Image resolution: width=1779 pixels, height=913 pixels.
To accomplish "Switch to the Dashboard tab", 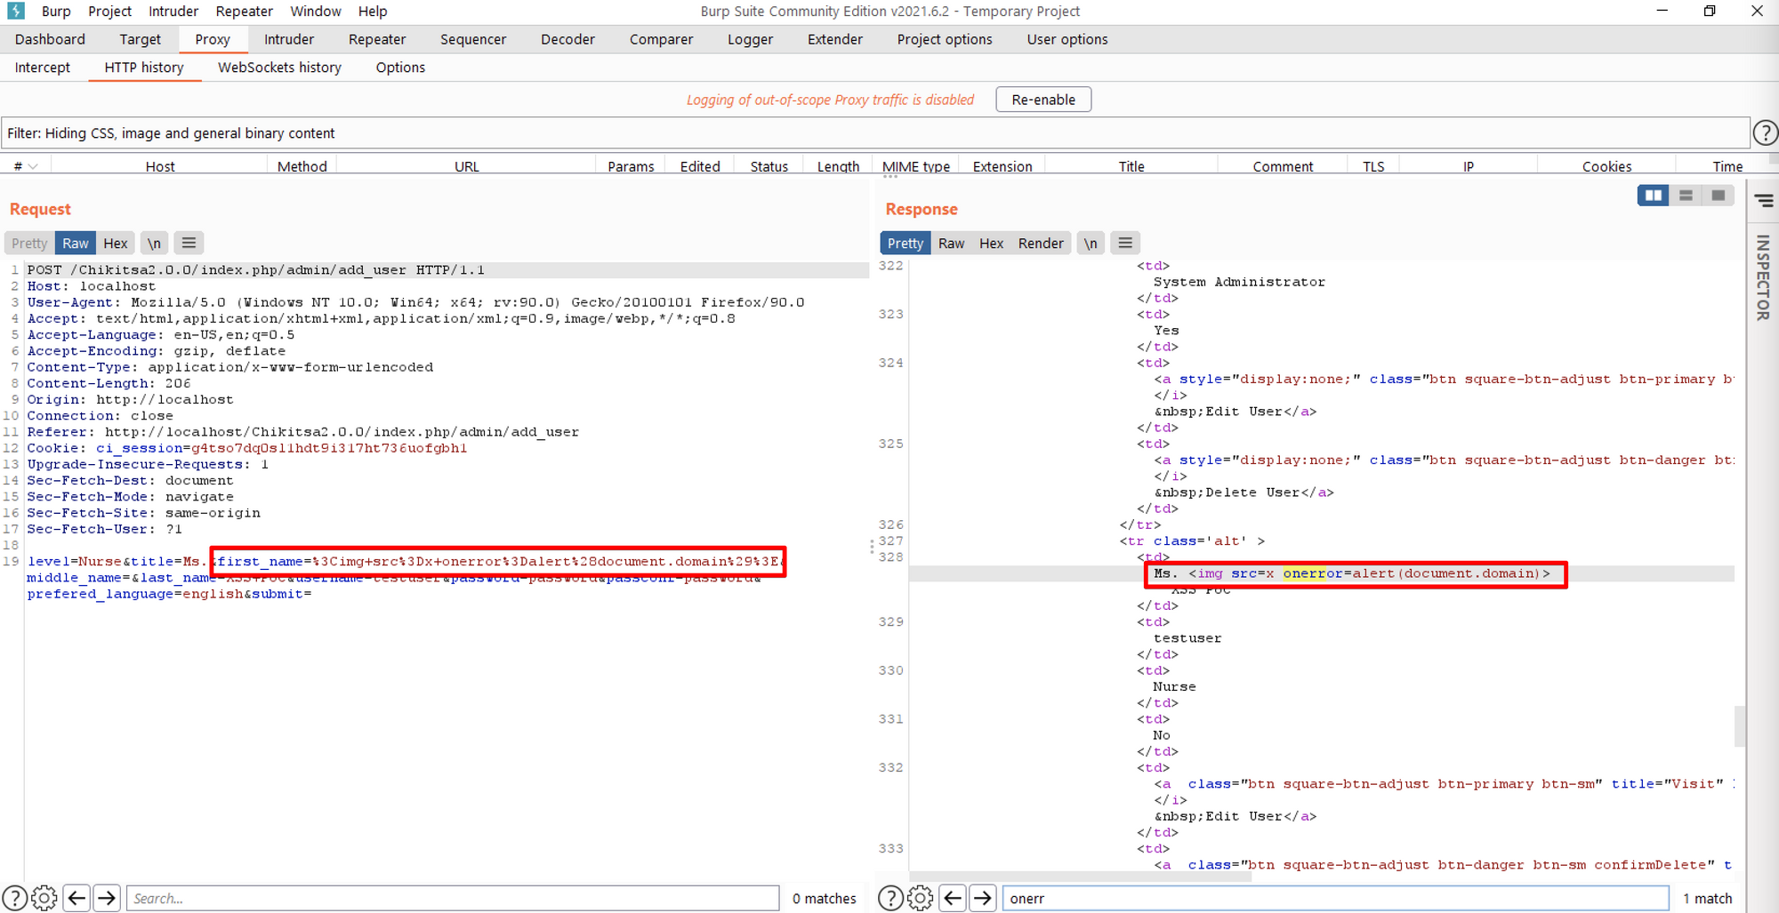I will point(50,39).
